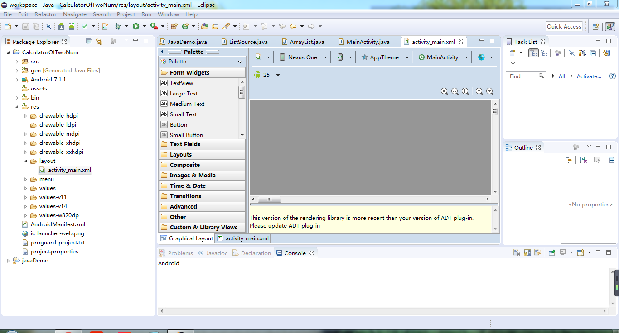Click Zoom In magnifier in layout editor

(490, 91)
